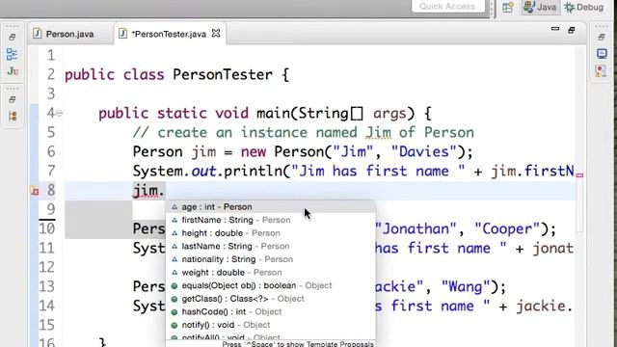Open the Open Perspective dialog icon
Viewport: 617px width, 347px height.
pos(508,7)
